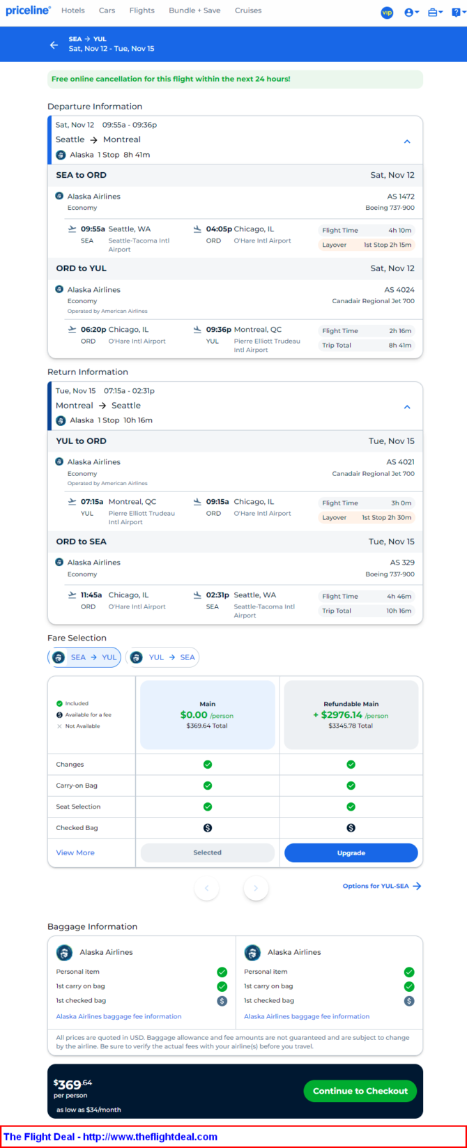Click Main fare Carry-on Bag checkmark
The width and height of the screenshot is (467, 1148).
pyautogui.click(x=208, y=786)
